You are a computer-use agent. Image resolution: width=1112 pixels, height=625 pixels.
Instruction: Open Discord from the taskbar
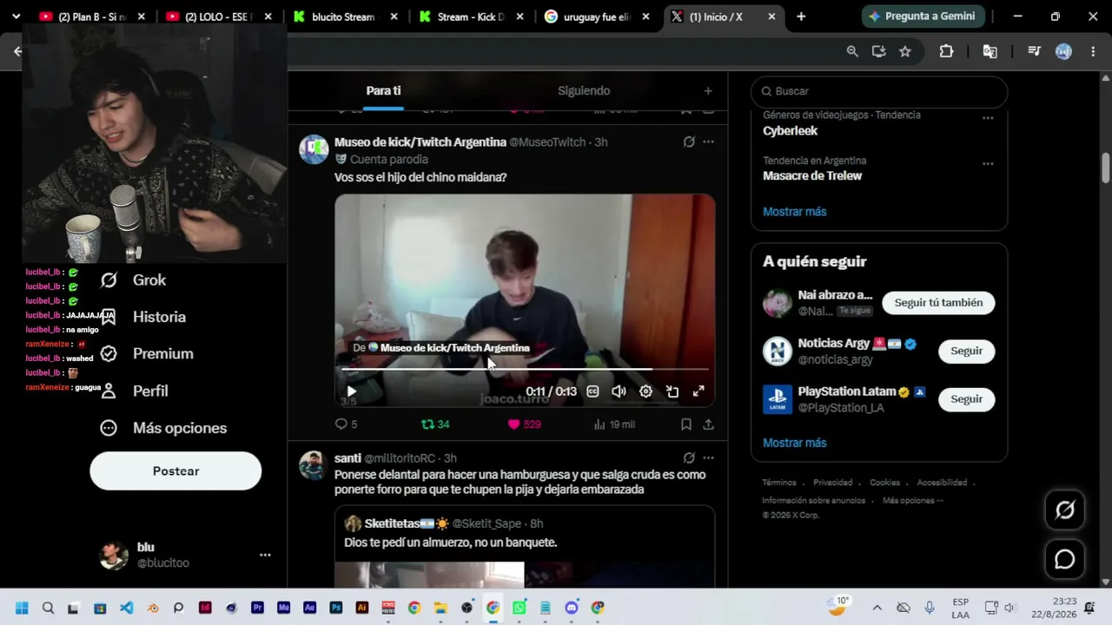click(572, 608)
